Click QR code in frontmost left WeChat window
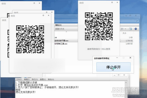Viewport: 147px width, 98px height. click(x=30, y=39)
